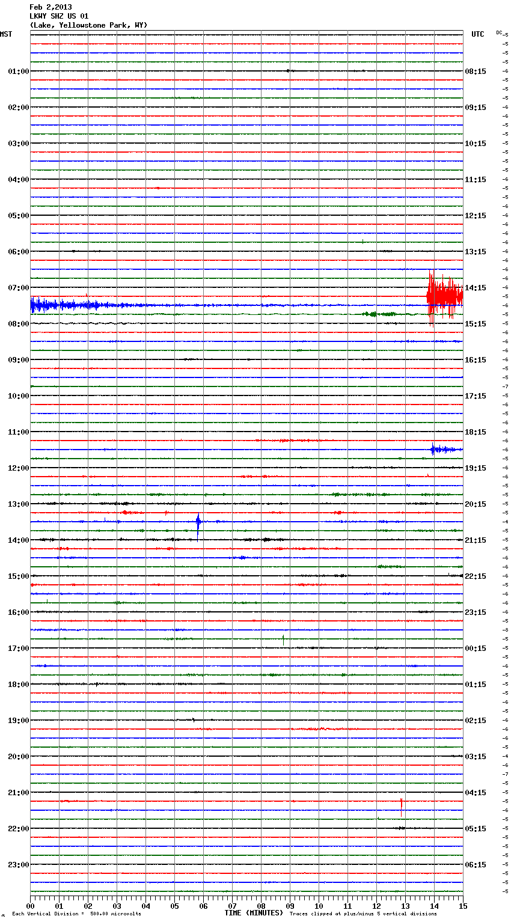Click minute tick label '15' on time axis
This screenshot has width=511, height=922.
(463, 906)
